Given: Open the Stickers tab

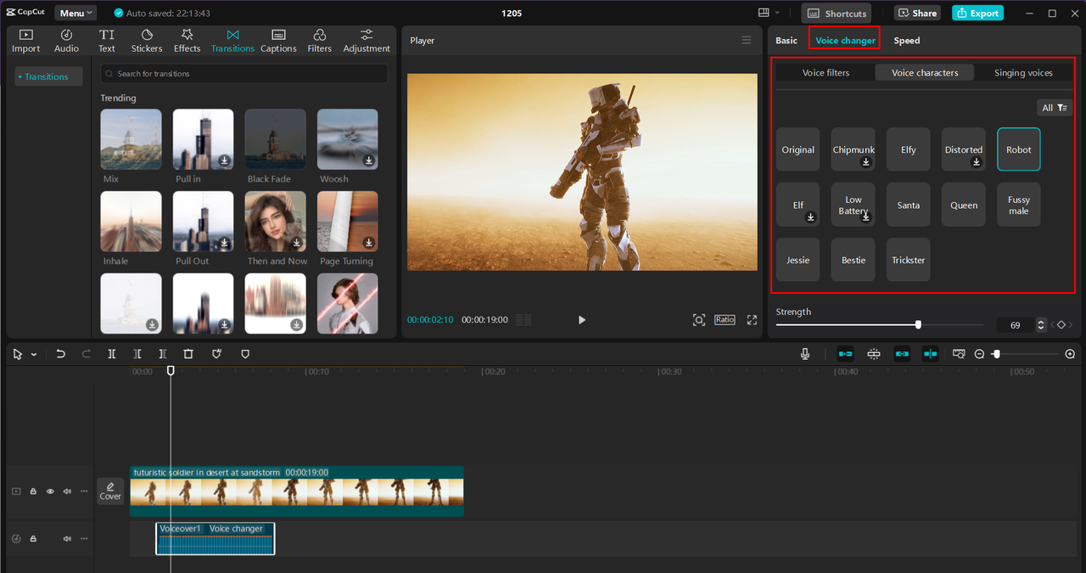Looking at the screenshot, I should 147,41.
